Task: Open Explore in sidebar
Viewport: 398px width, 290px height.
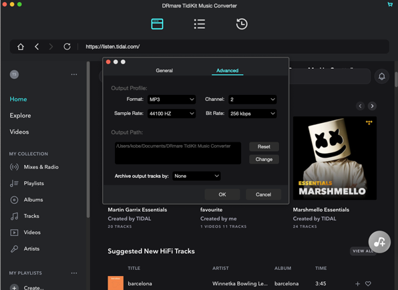Action: [20, 116]
